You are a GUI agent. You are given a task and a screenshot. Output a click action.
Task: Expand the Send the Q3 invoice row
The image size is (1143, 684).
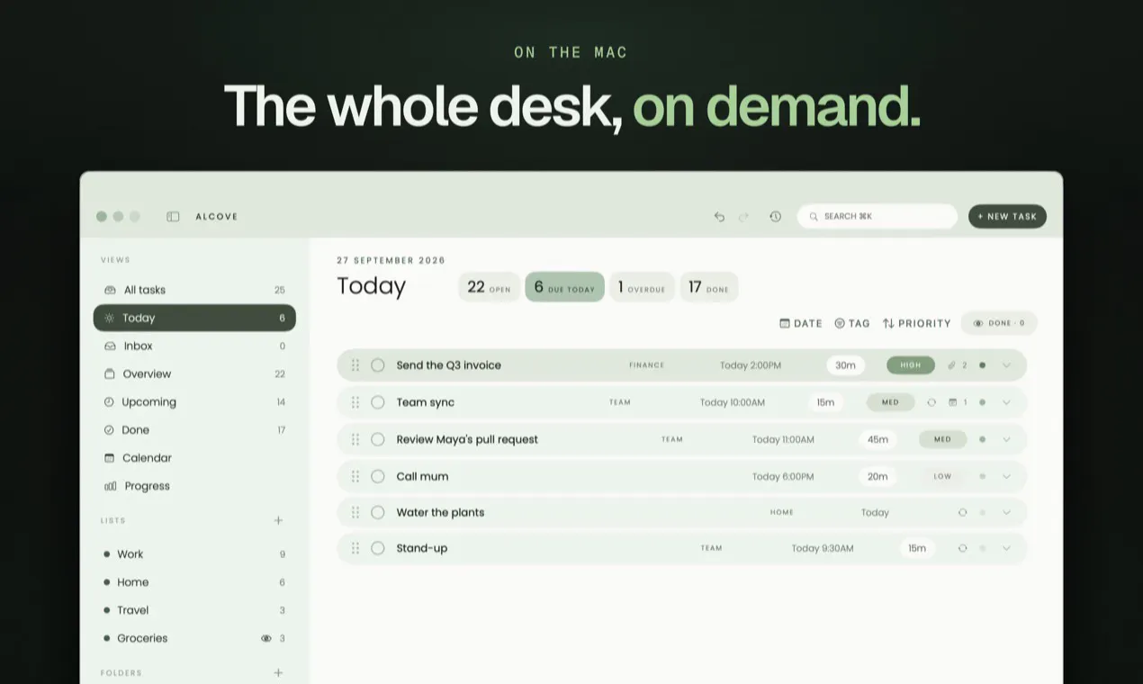(1006, 365)
